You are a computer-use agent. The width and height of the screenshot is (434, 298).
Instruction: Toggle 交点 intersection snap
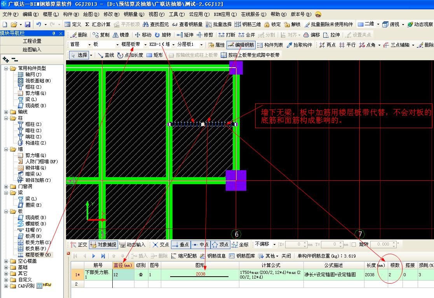click(161, 245)
